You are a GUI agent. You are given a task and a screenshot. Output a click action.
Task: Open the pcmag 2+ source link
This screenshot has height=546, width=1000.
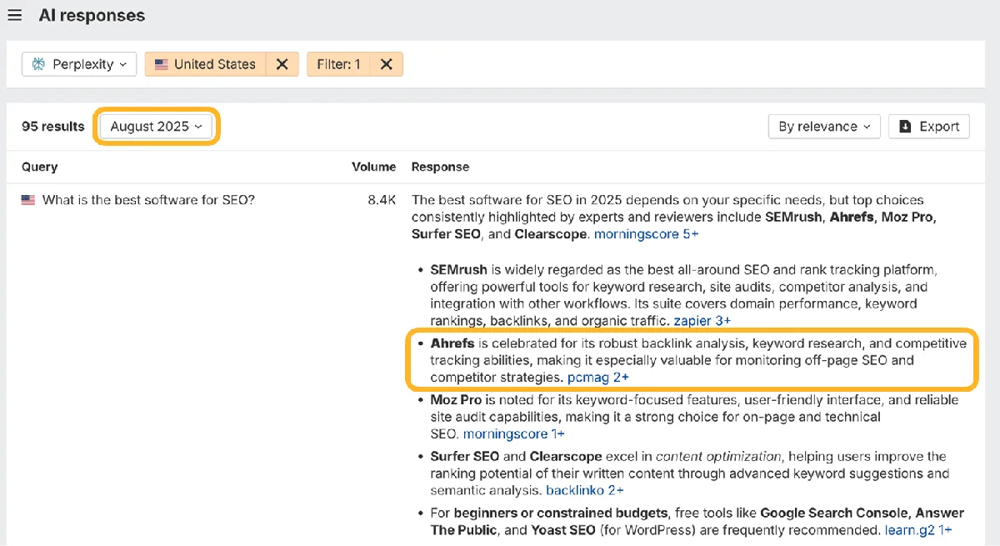(597, 378)
